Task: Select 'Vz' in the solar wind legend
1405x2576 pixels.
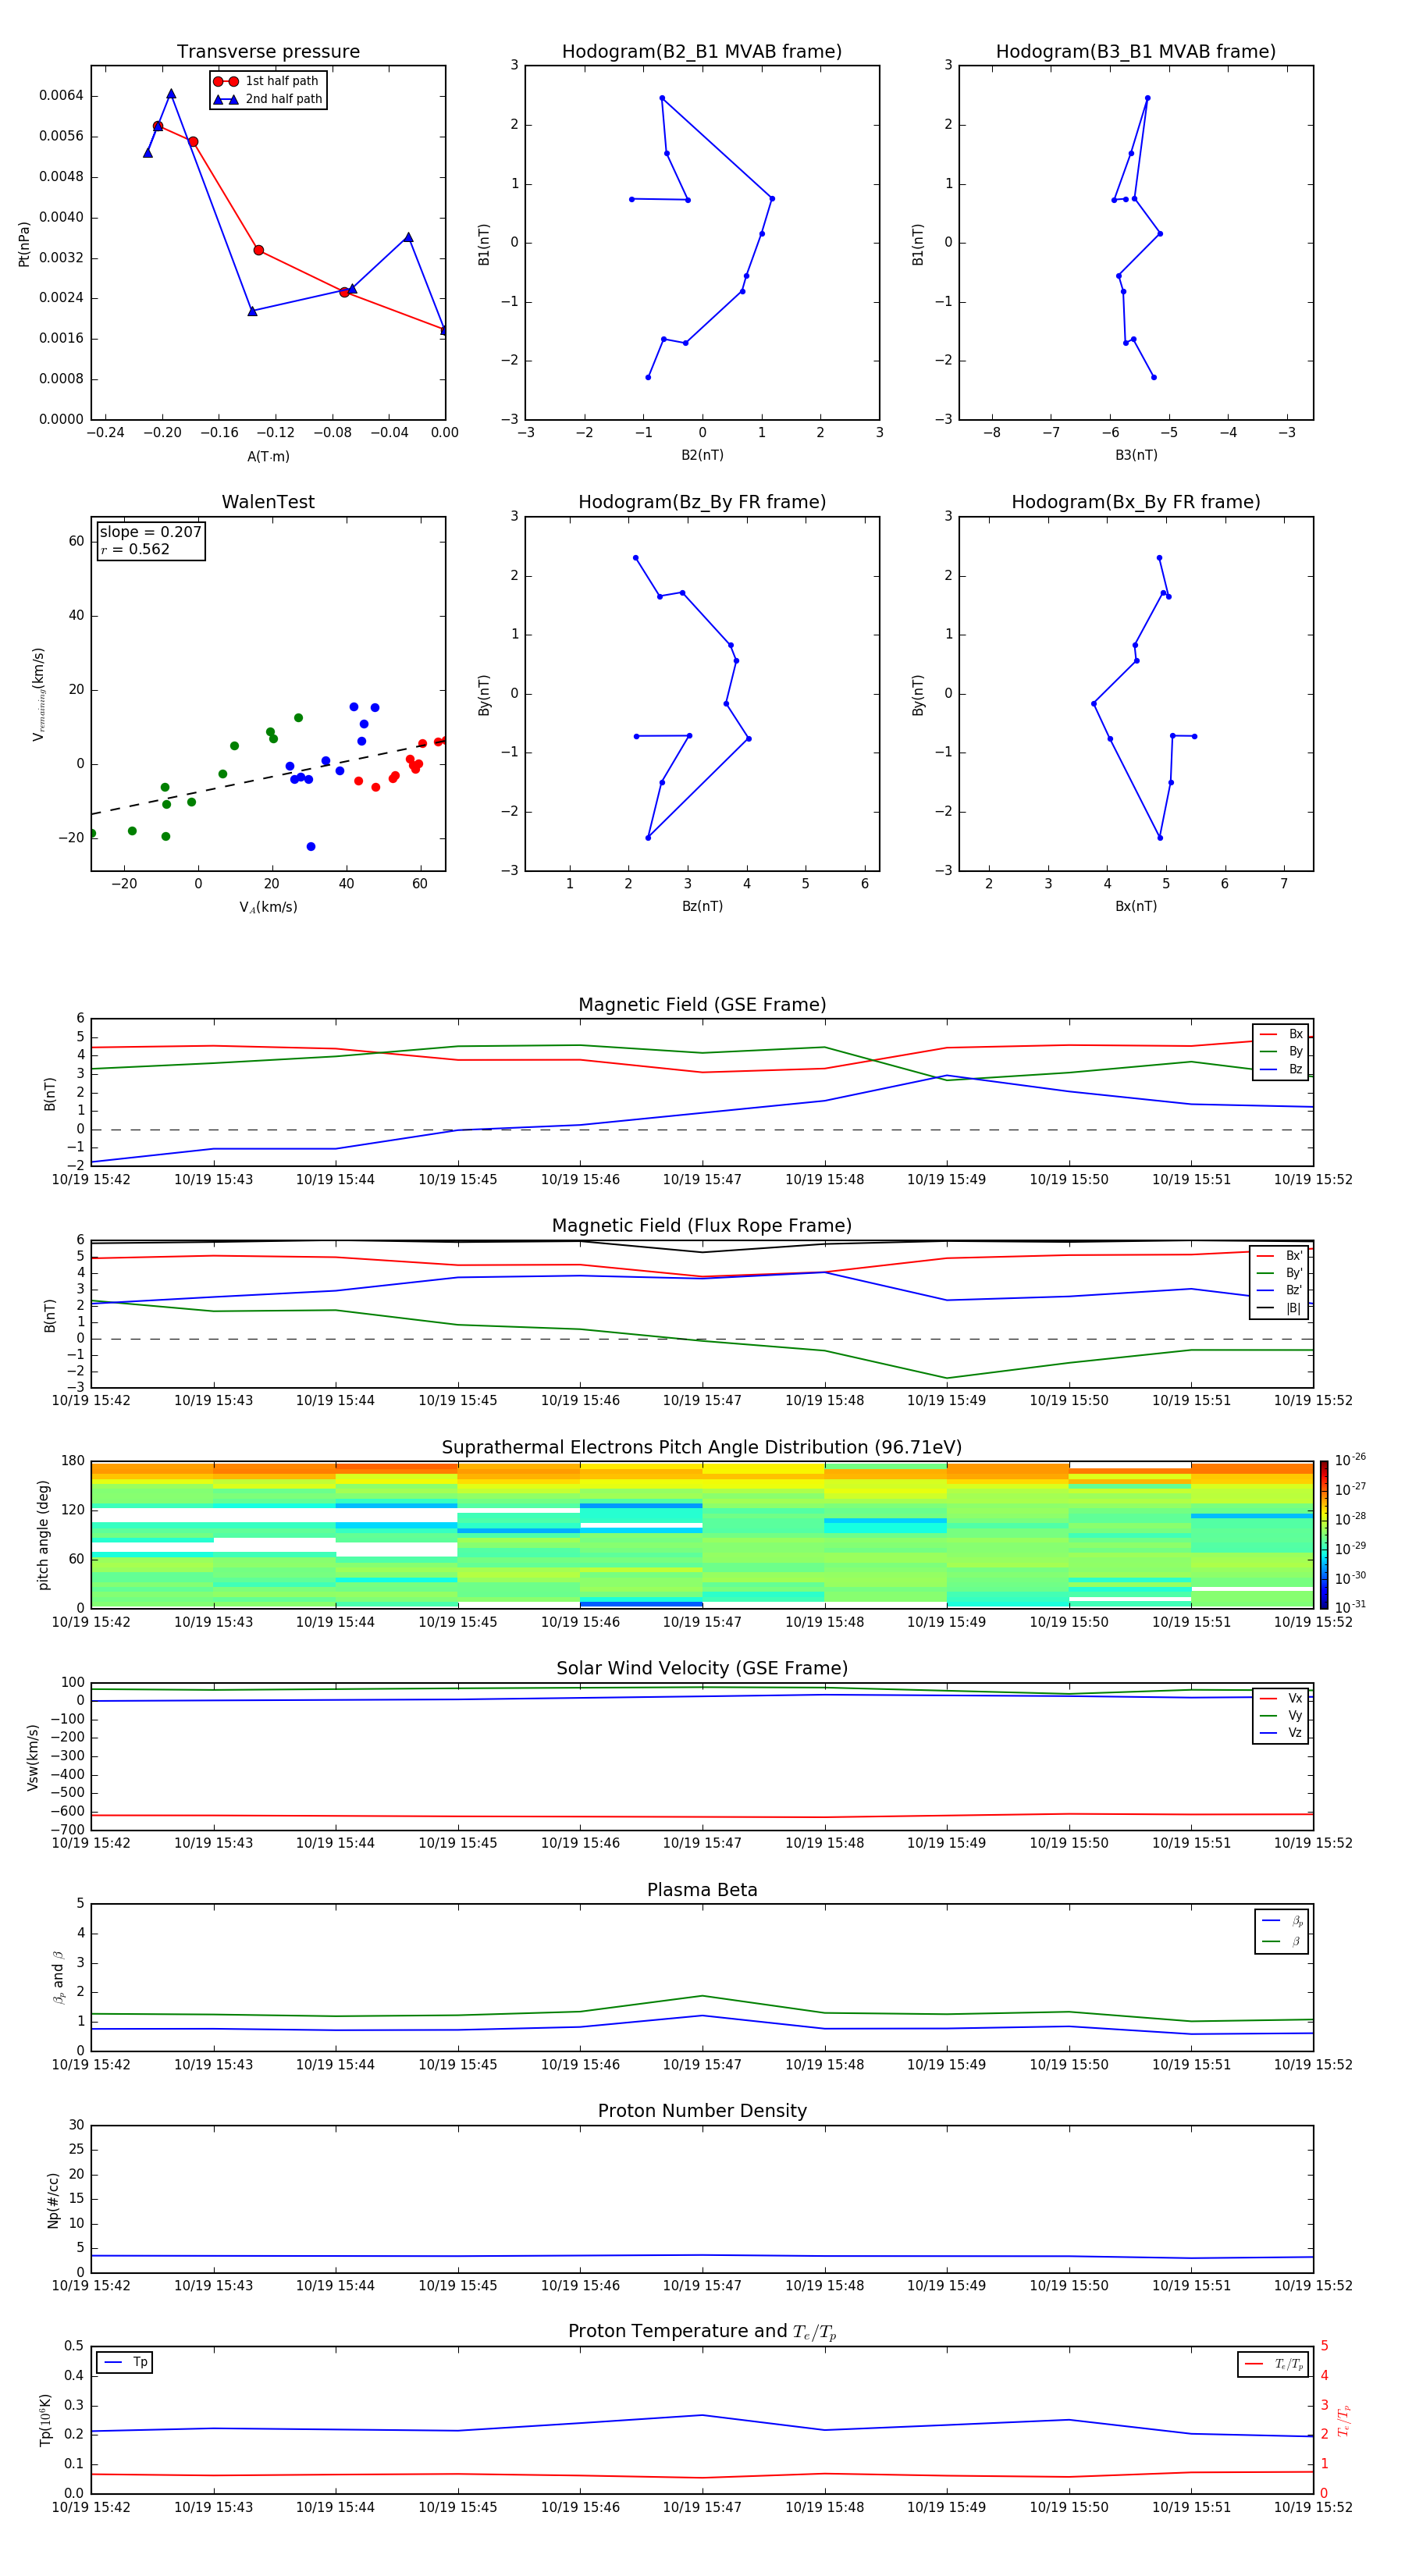Action: click(x=1281, y=1733)
